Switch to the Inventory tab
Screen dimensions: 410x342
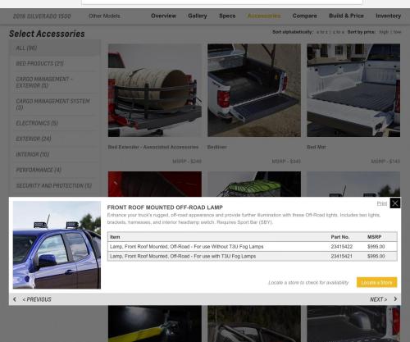click(388, 16)
